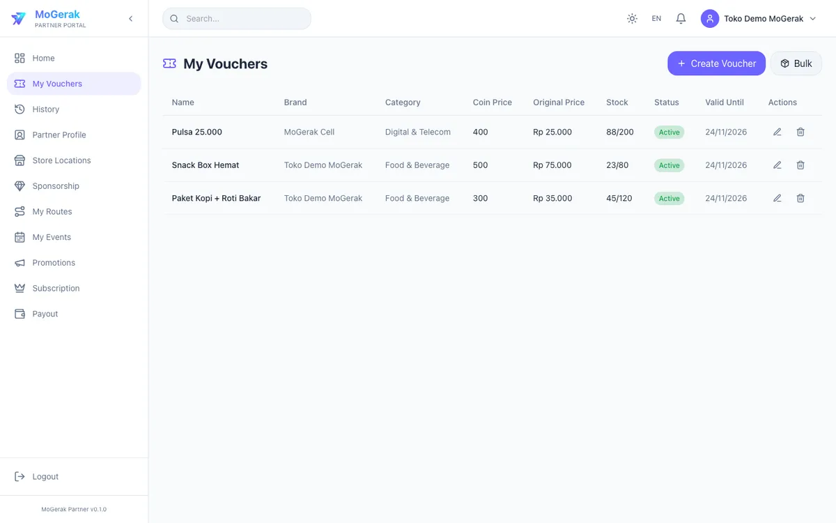
Task: Click the Active badge for Snack Box Hemat
Action: (669, 165)
